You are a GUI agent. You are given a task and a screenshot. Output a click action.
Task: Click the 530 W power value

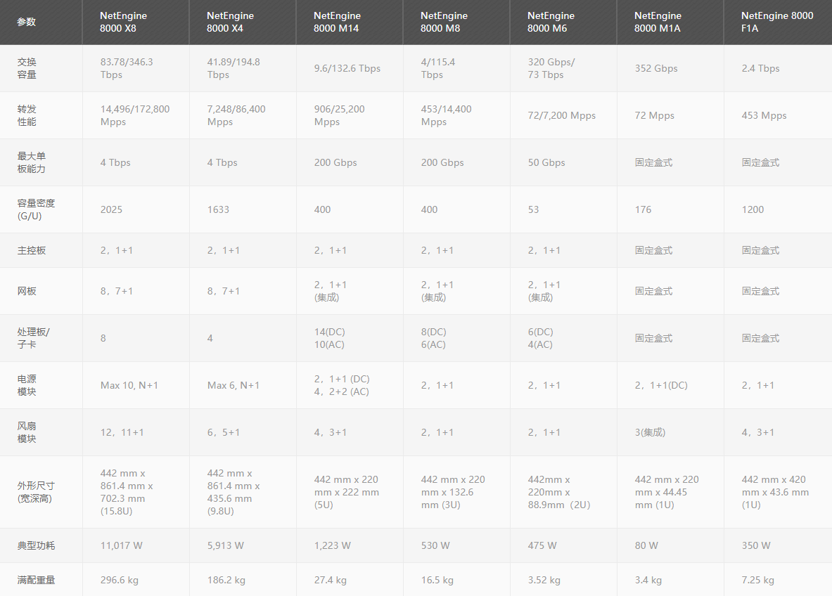435,545
